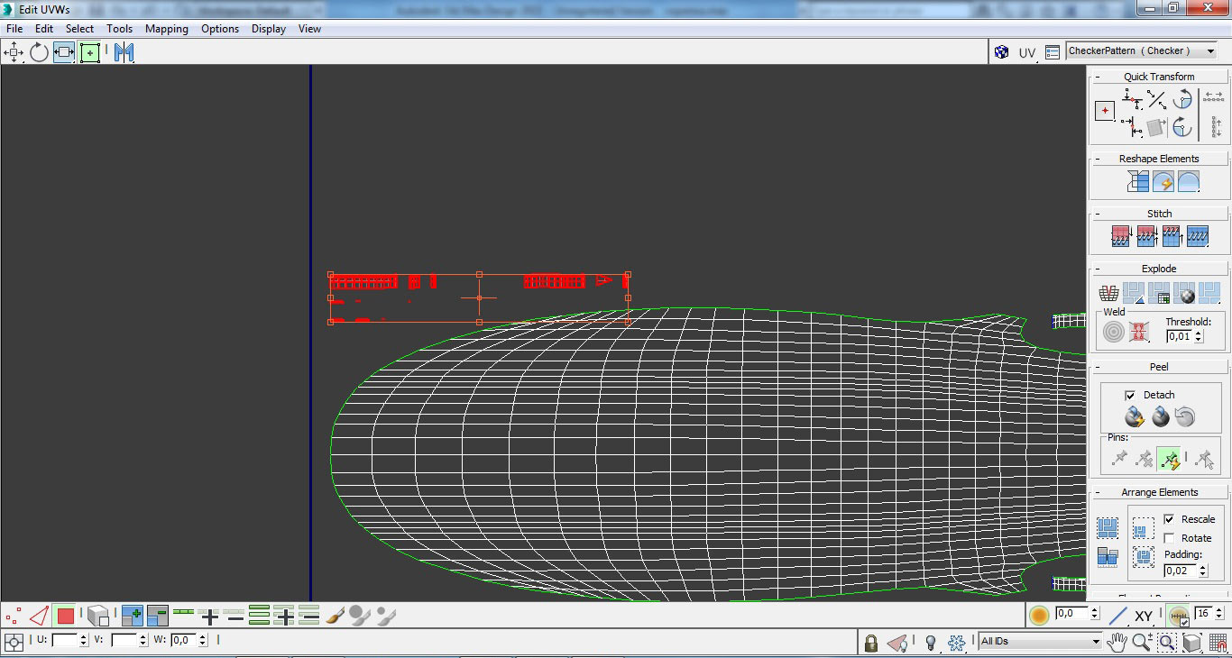Click the Mirror tool icon
Image resolution: width=1232 pixels, height=658 pixels.
pos(124,52)
